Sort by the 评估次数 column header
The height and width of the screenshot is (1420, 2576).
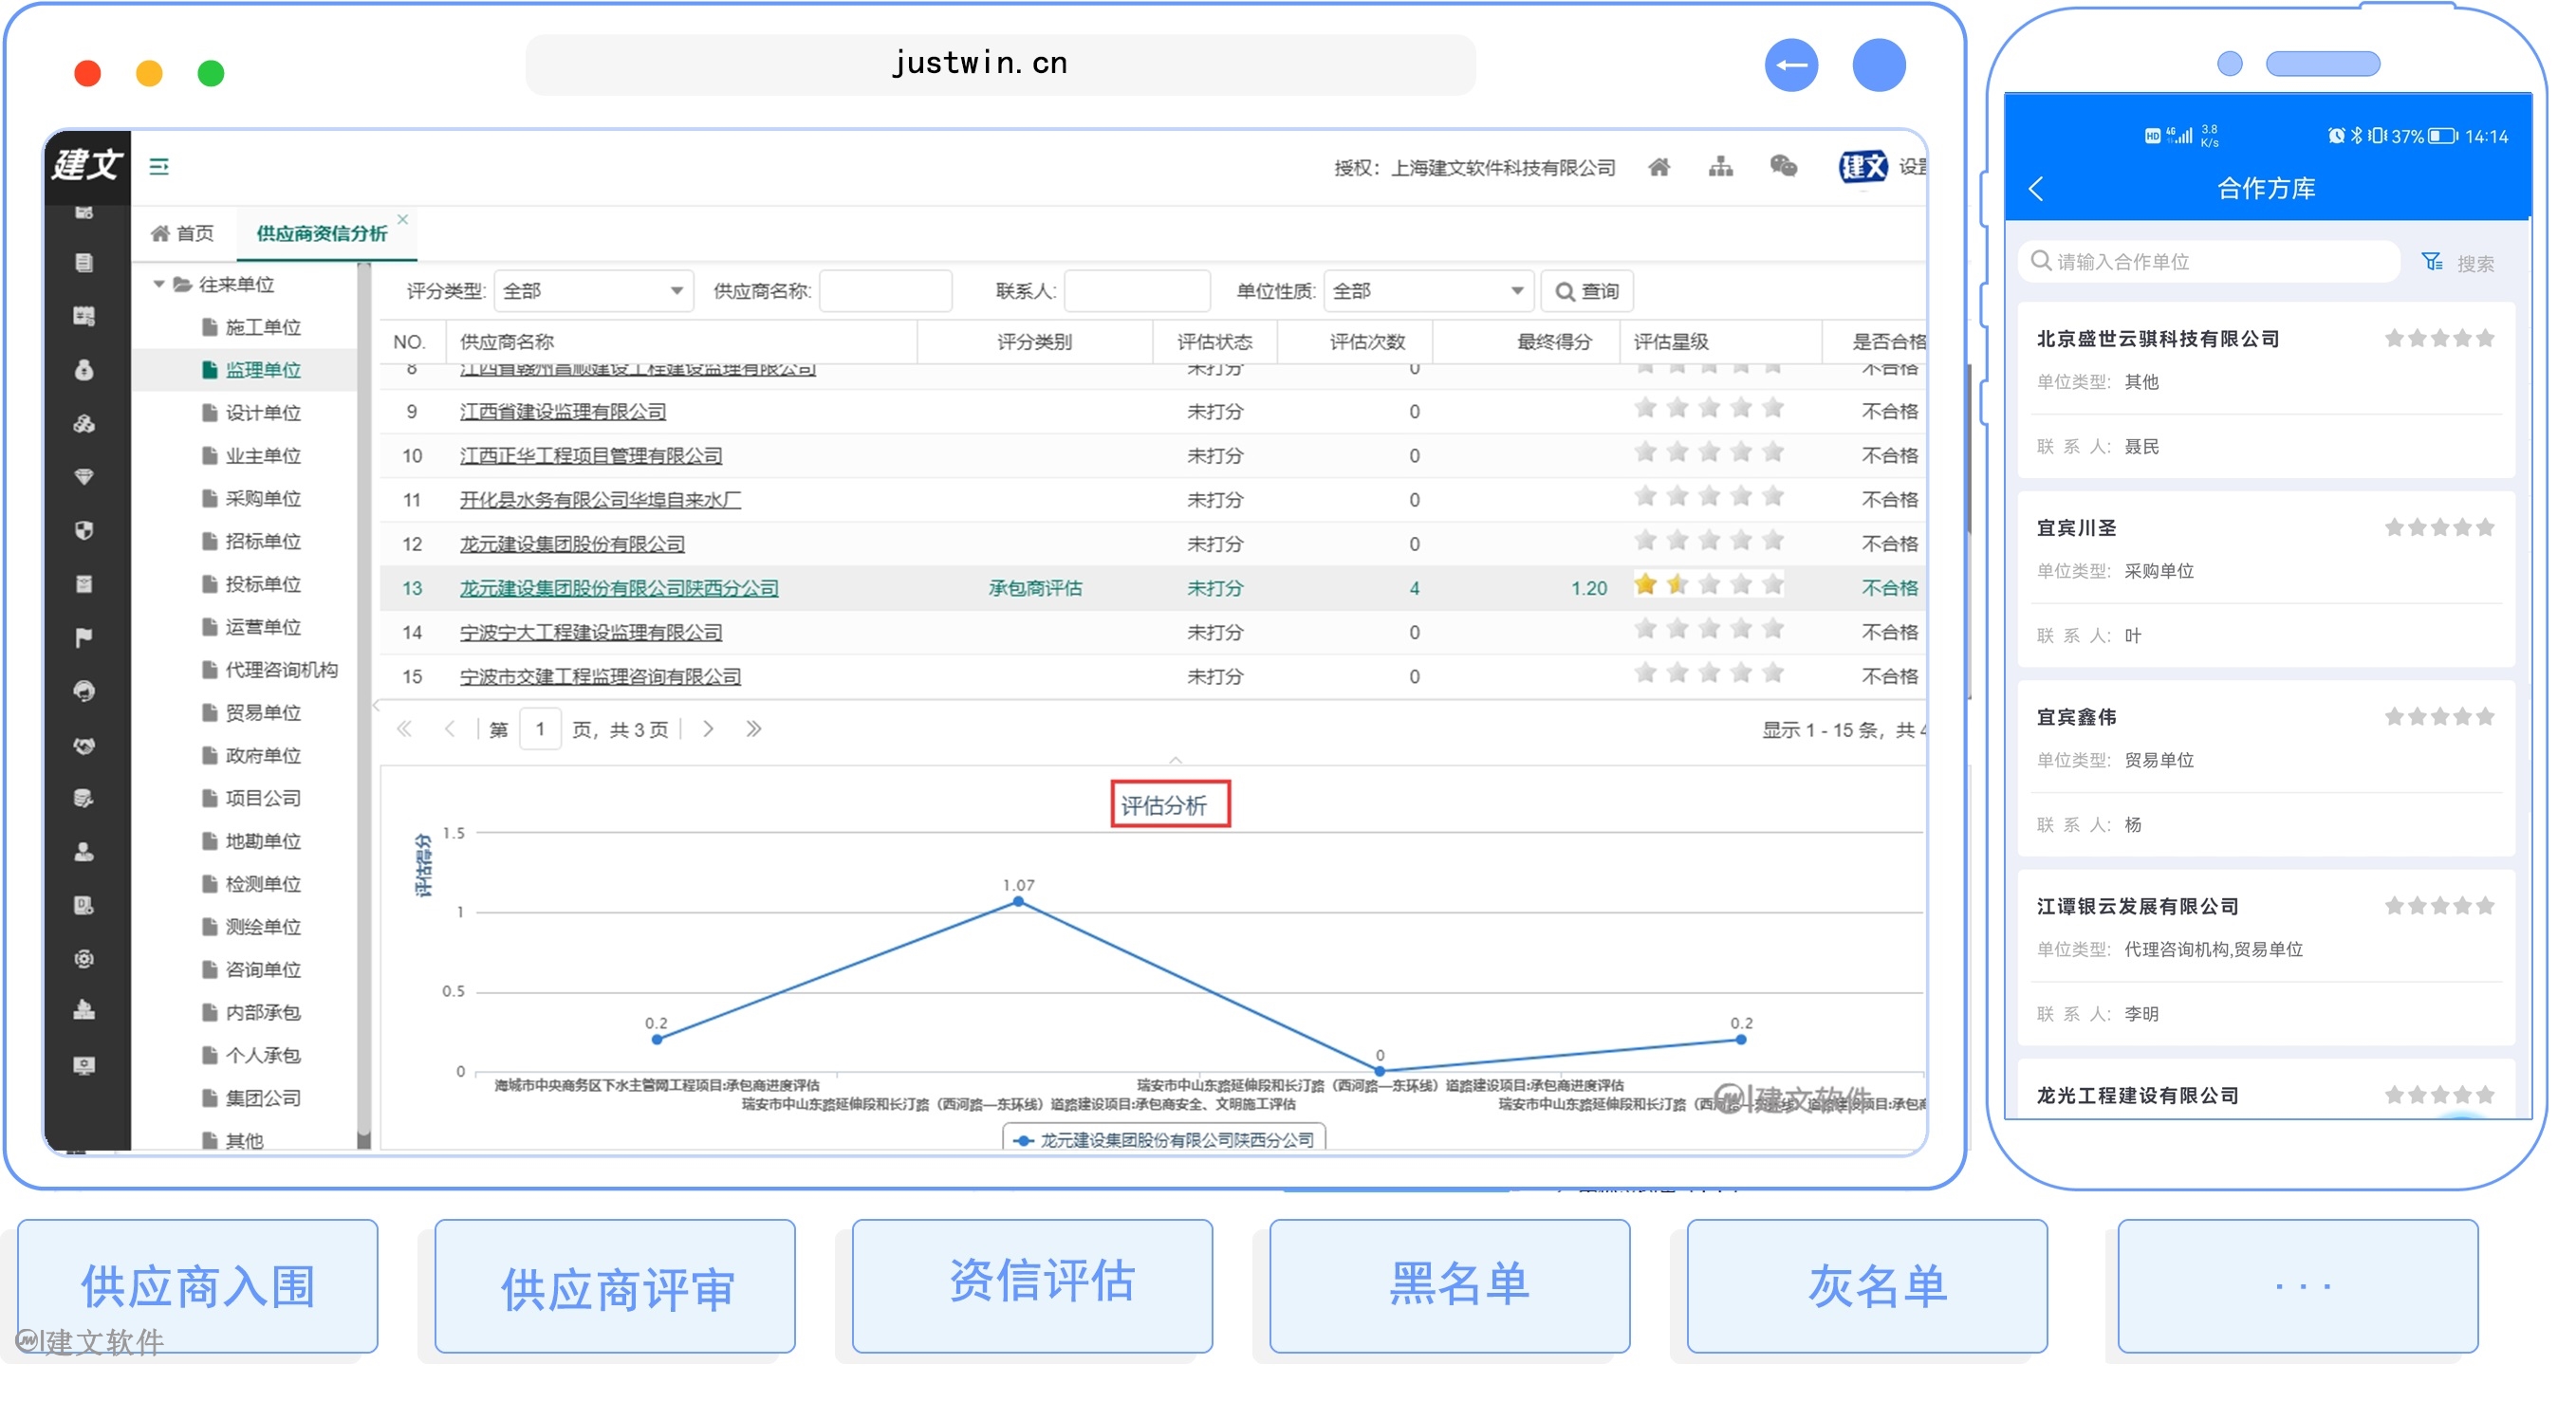pyautogui.click(x=1368, y=342)
